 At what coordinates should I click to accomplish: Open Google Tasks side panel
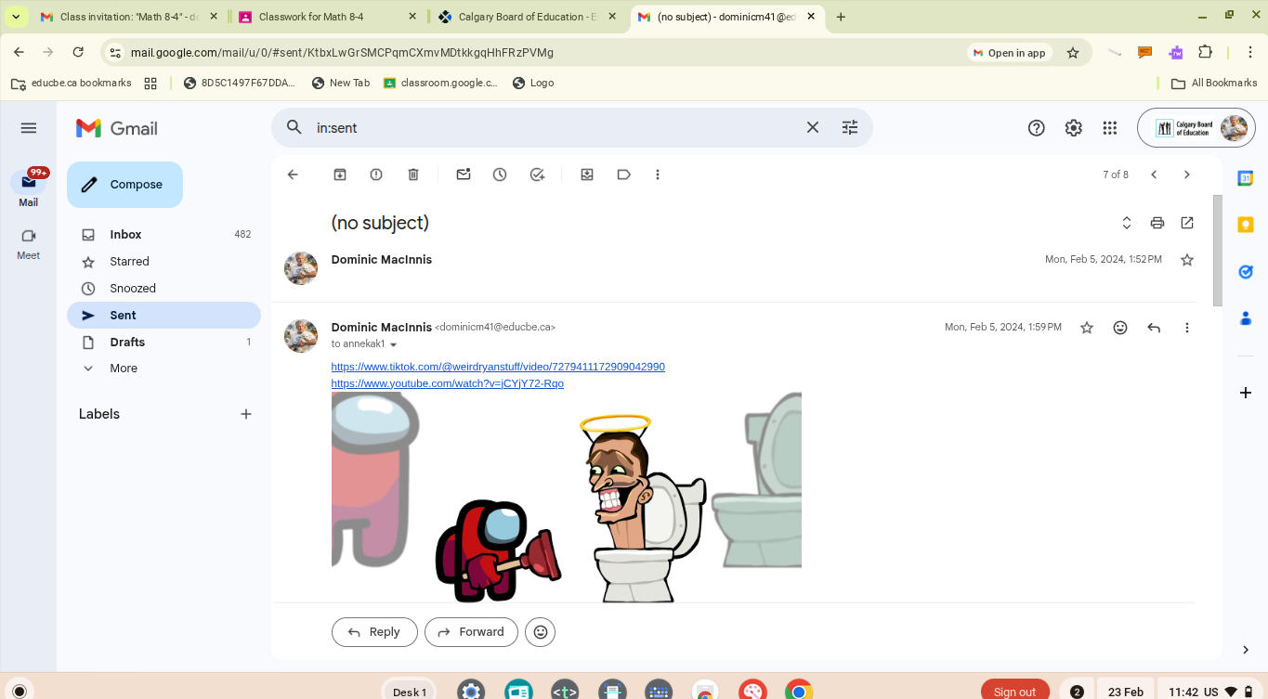pos(1246,271)
